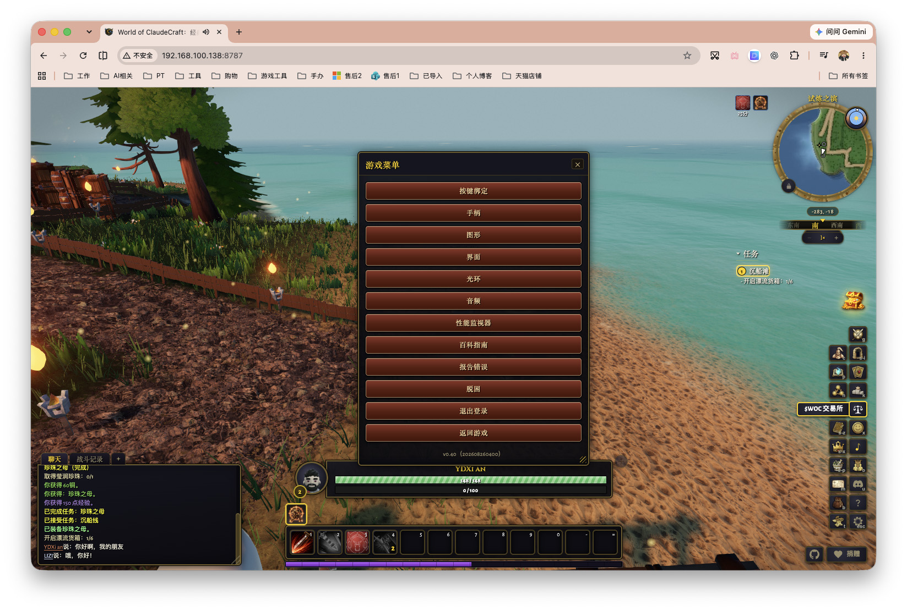Open the quest log book icon
This screenshot has width=907, height=611.
click(838, 428)
